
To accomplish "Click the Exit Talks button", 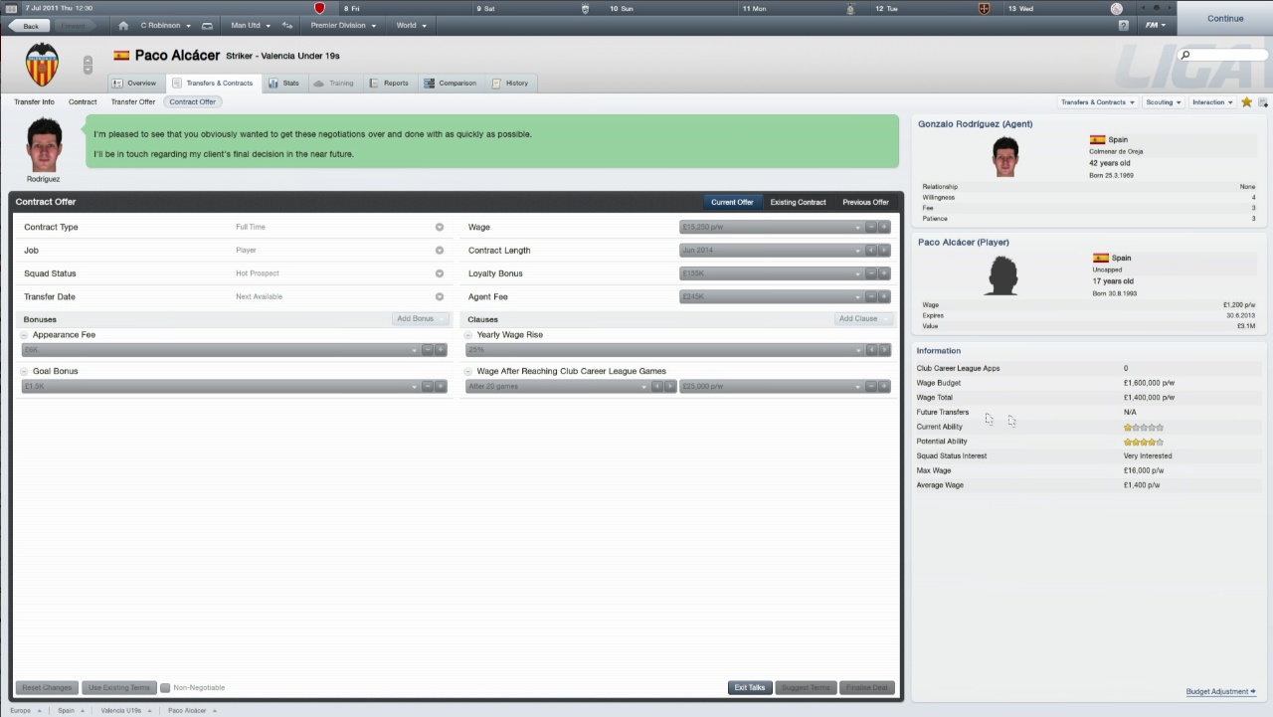I will point(749,687).
